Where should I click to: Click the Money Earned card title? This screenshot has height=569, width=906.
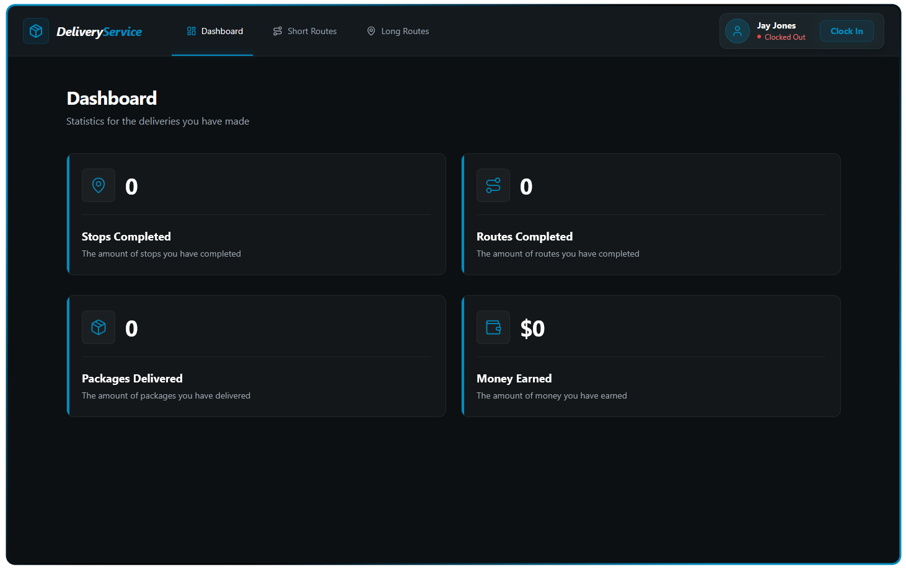pos(514,379)
